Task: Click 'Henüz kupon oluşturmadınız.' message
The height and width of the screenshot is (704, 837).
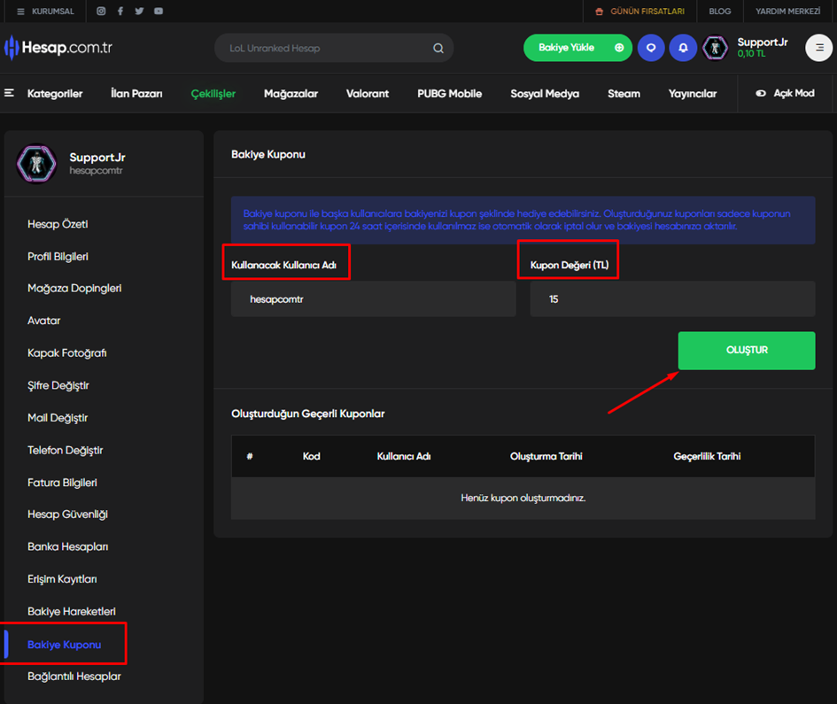Action: [x=523, y=498]
